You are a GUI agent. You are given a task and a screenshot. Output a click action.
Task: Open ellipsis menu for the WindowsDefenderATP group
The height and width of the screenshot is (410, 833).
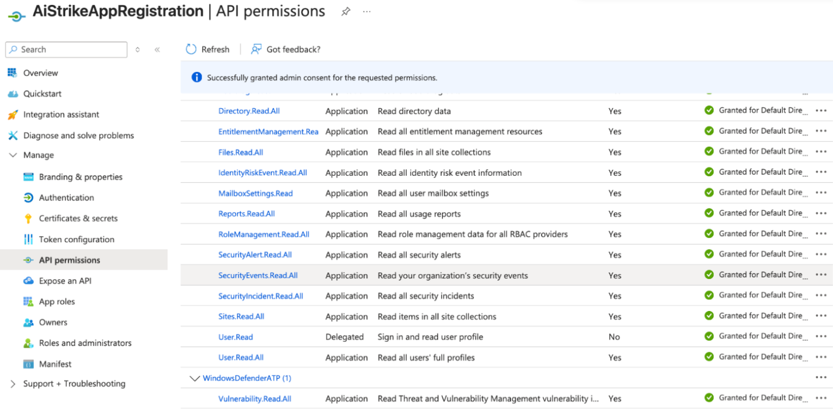click(821, 378)
